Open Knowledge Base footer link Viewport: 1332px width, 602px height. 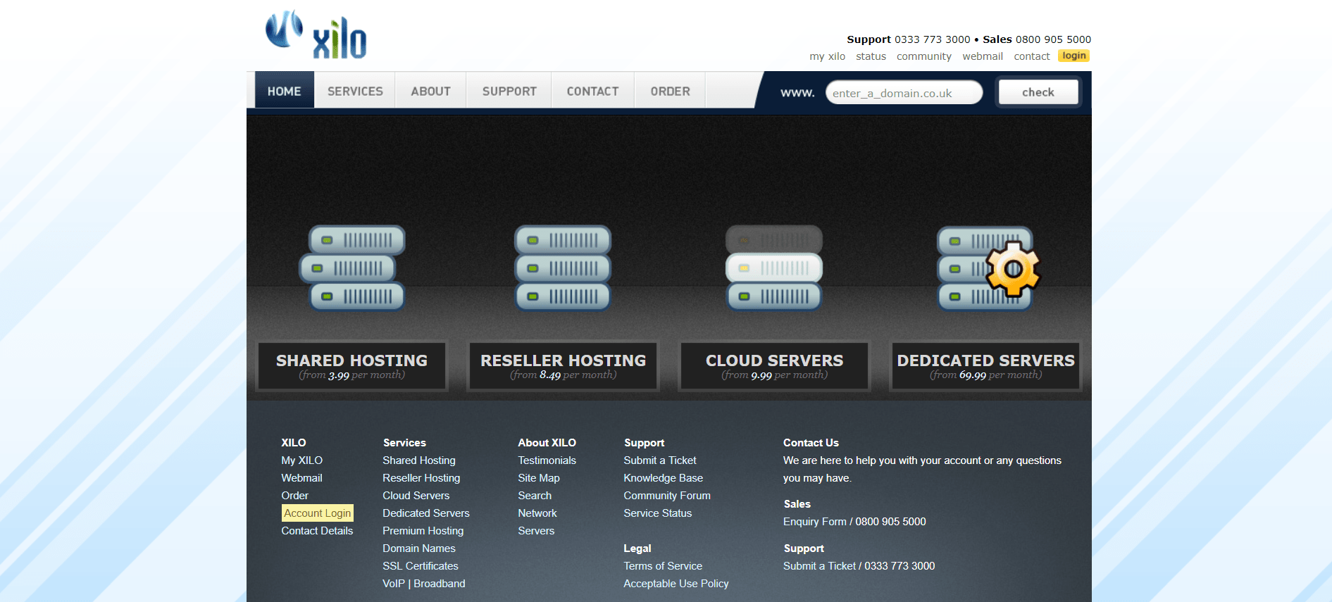tap(663, 478)
